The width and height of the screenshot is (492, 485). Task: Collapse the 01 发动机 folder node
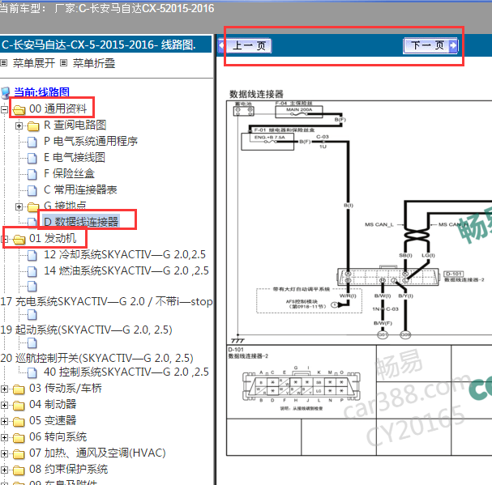(x=4, y=239)
